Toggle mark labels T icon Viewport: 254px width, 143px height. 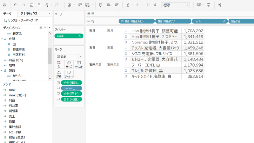click(148, 5)
